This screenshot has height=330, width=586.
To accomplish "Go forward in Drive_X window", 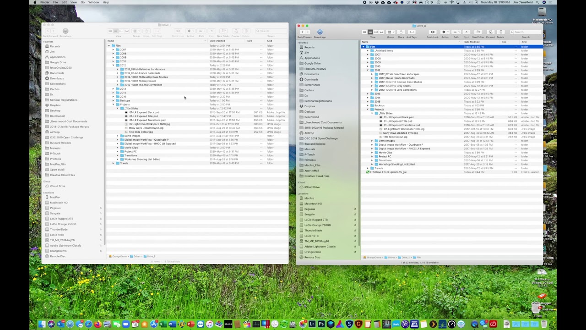I will click(308, 32).
